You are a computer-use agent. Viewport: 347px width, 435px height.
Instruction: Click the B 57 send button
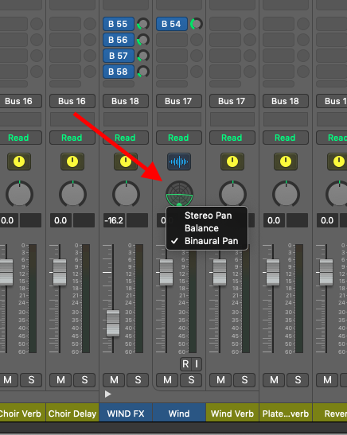[x=119, y=56]
